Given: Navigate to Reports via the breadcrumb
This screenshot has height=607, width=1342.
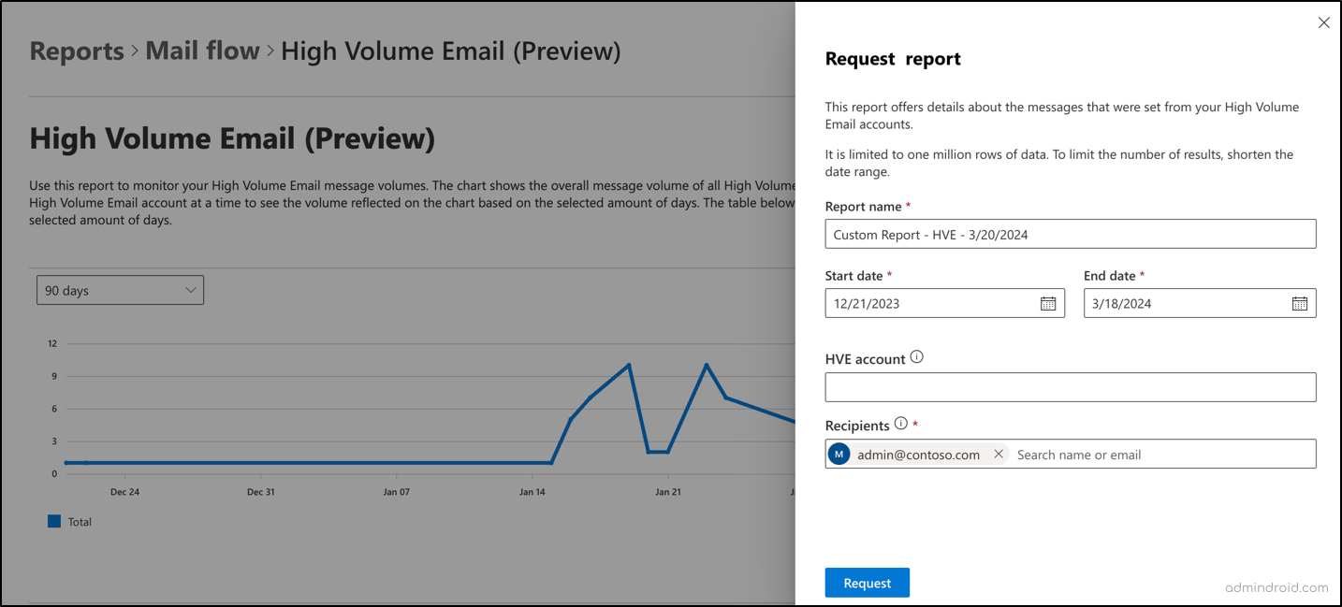Looking at the screenshot, I should [x=77, y=51].
